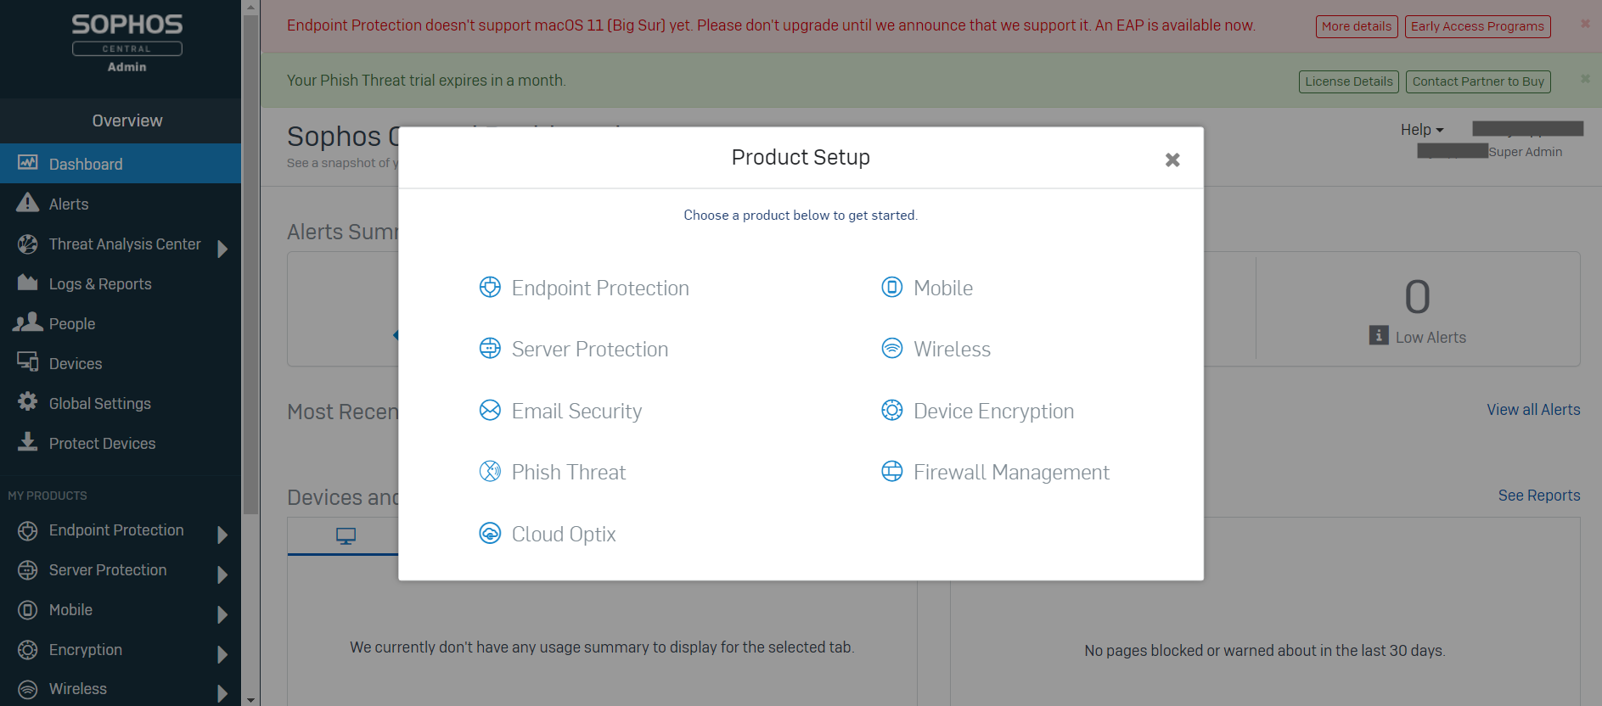Open the Help dropdown menu

(1422, 130)
